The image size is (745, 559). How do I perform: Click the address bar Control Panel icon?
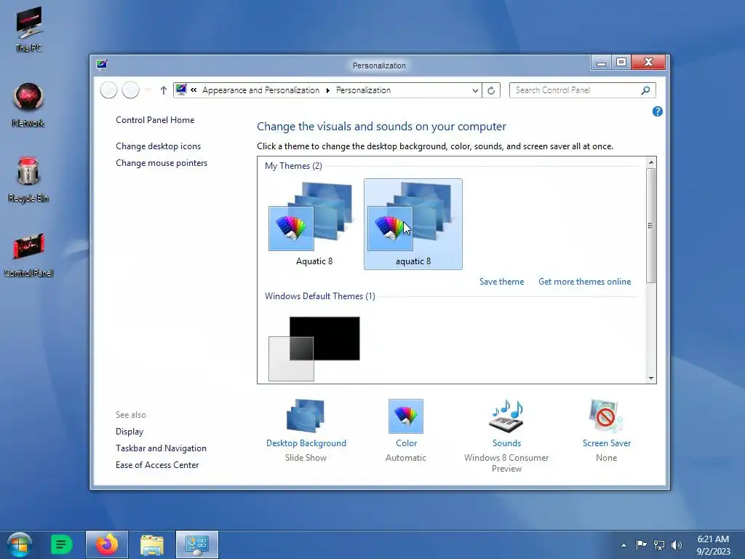(181, 90)
